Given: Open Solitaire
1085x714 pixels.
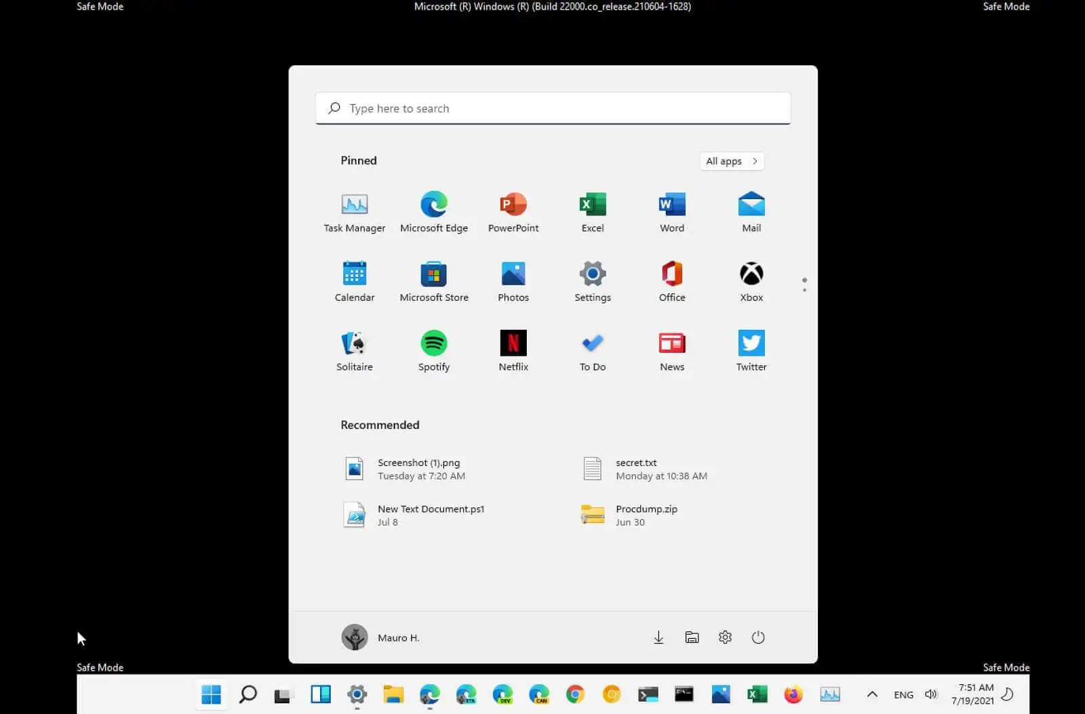Looking at the screenshot, I should 354,349.
